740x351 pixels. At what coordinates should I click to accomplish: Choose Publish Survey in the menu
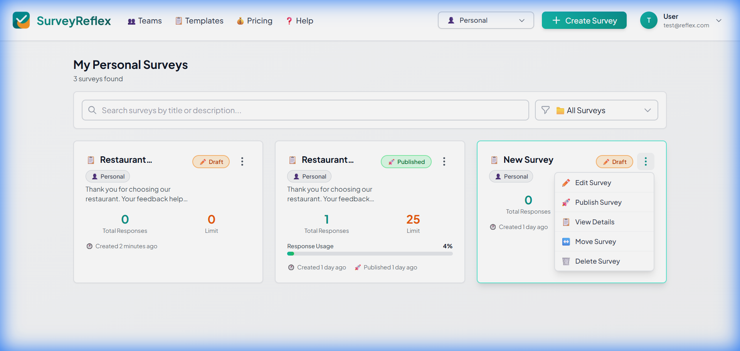[598, 202]
